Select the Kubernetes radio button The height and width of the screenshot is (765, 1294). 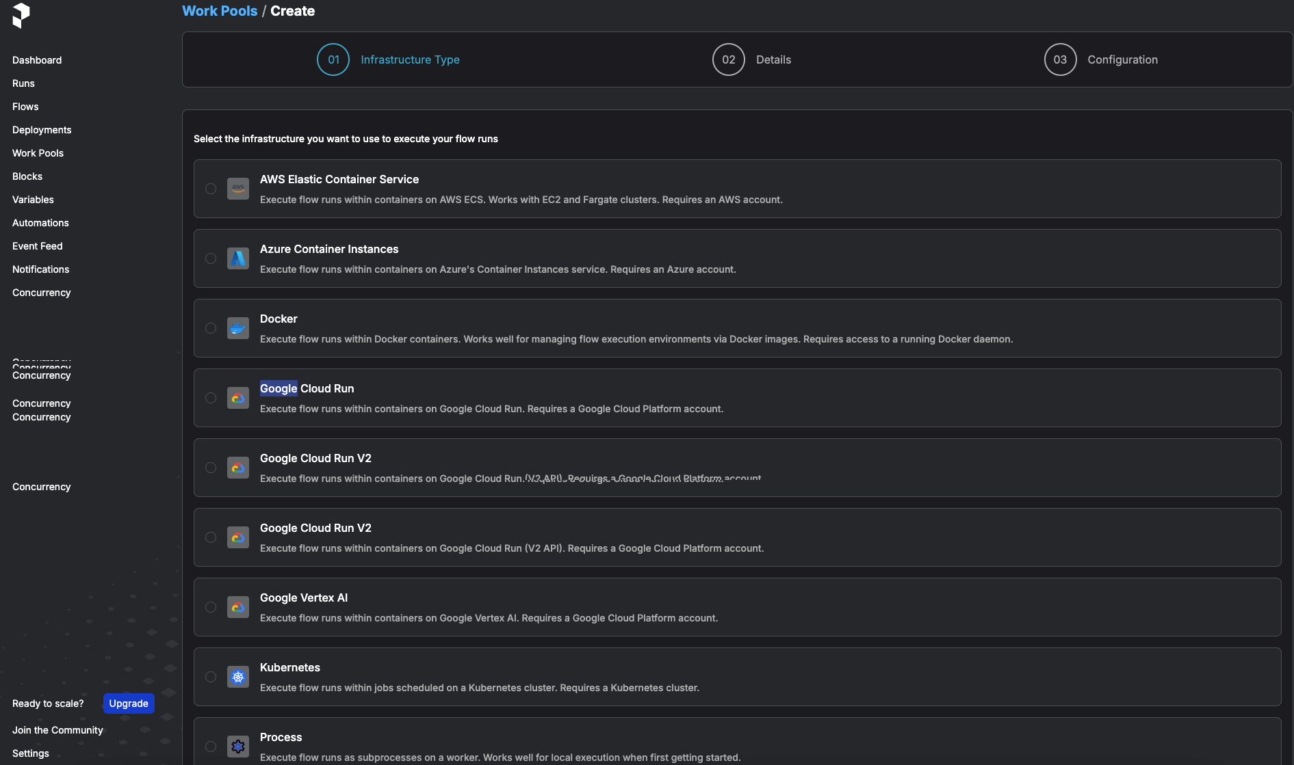[x=211, y=677]
